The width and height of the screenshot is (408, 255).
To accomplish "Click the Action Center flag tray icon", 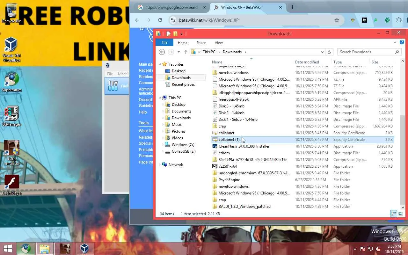I will (363, 249).
